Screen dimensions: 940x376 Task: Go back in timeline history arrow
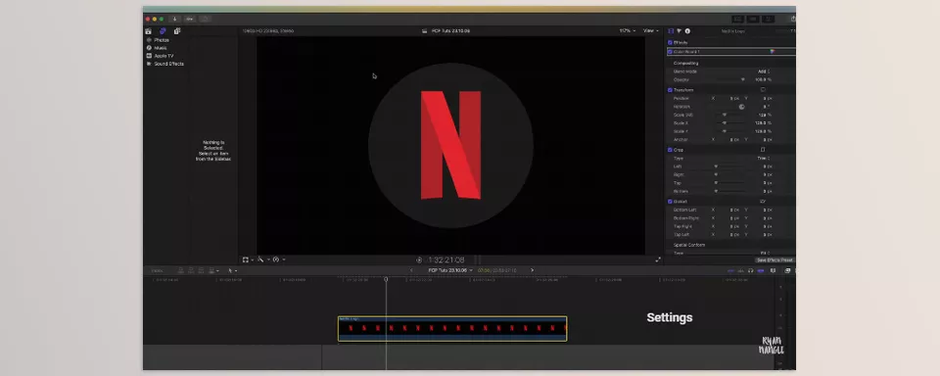tap(411, 270)
